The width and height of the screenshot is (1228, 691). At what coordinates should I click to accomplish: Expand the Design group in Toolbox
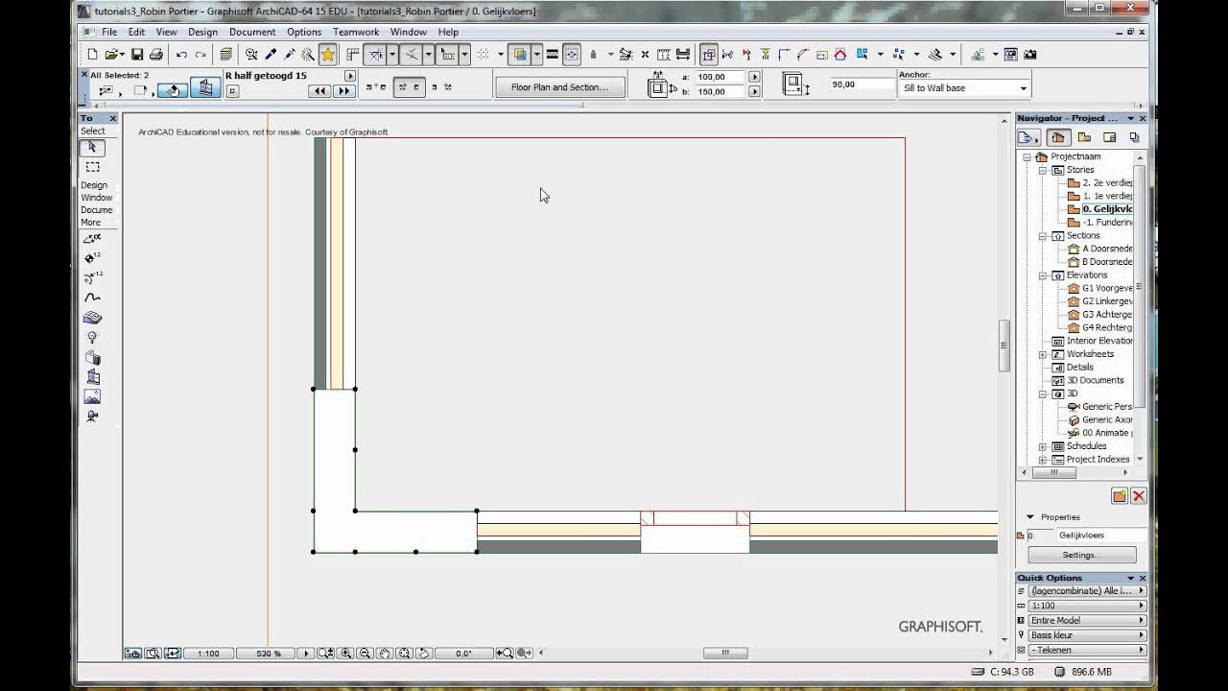pyautogui.click(x=94, y=185)
